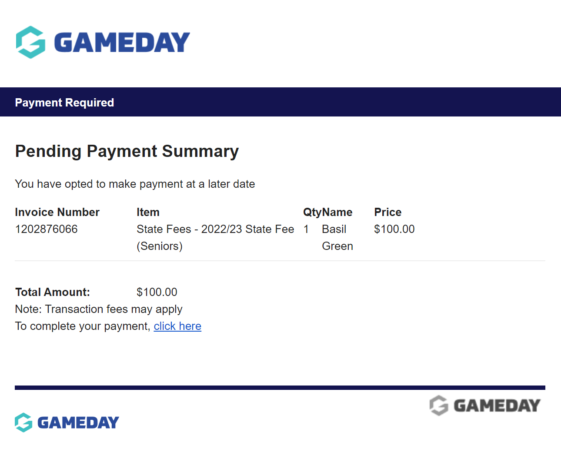
Task: Select the Pending Payment Summary heading
Action: click(127, 151)
